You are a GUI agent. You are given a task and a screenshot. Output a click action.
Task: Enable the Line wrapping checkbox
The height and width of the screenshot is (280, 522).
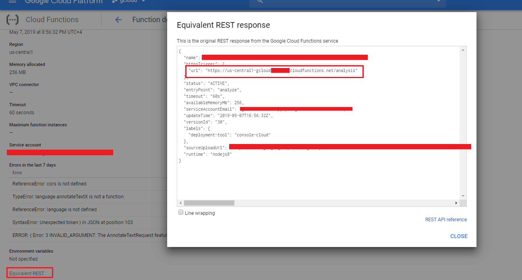point(181,212)
